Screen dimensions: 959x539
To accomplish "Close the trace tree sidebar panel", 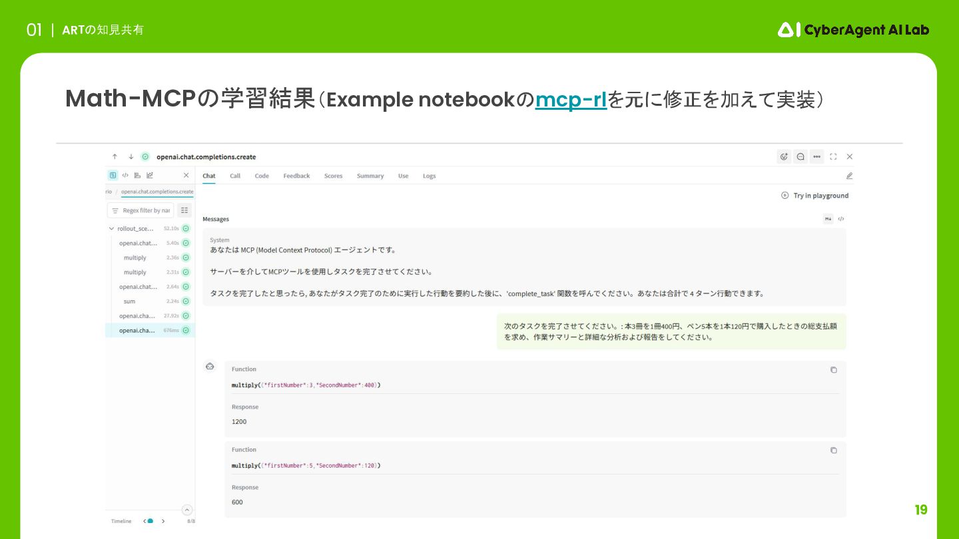I will [186, 175].
